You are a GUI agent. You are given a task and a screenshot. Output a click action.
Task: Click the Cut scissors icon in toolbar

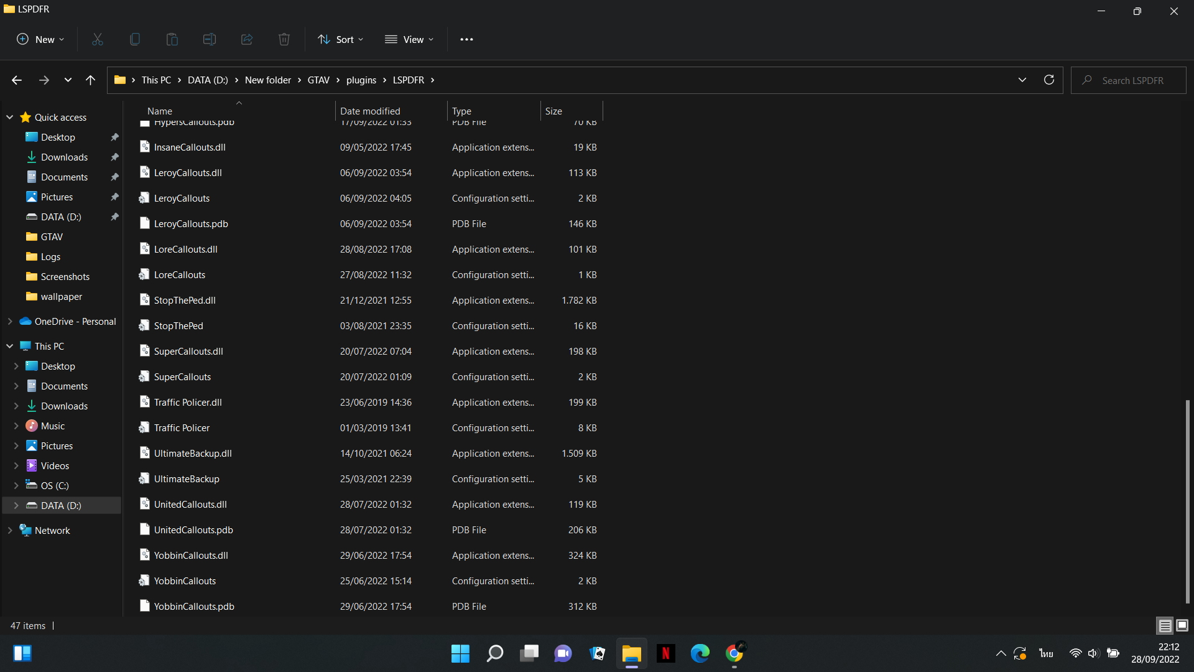pyautogui.click(x=98, y=39)
